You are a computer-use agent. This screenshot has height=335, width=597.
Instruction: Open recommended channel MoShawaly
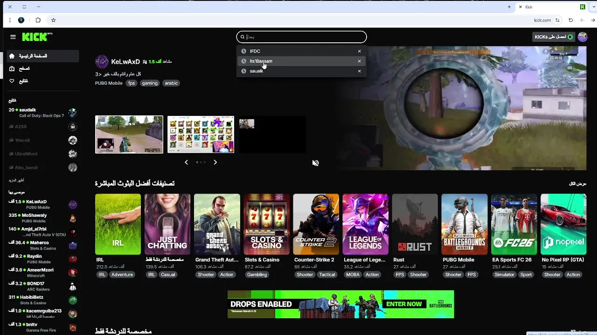[43, 218]
